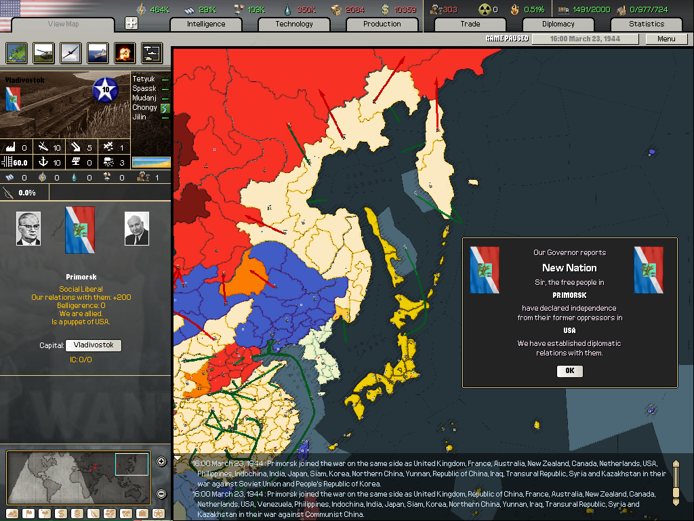Switch to the Intelligence tab
The height and width of the screenshot is (521, 694).
click(205, 24)
